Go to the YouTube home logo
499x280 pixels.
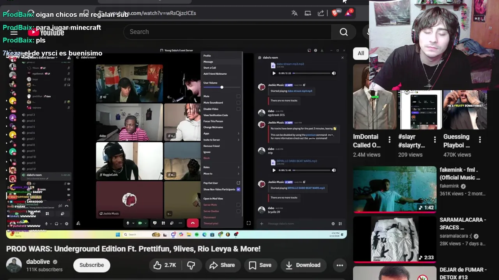click(46, 32)
